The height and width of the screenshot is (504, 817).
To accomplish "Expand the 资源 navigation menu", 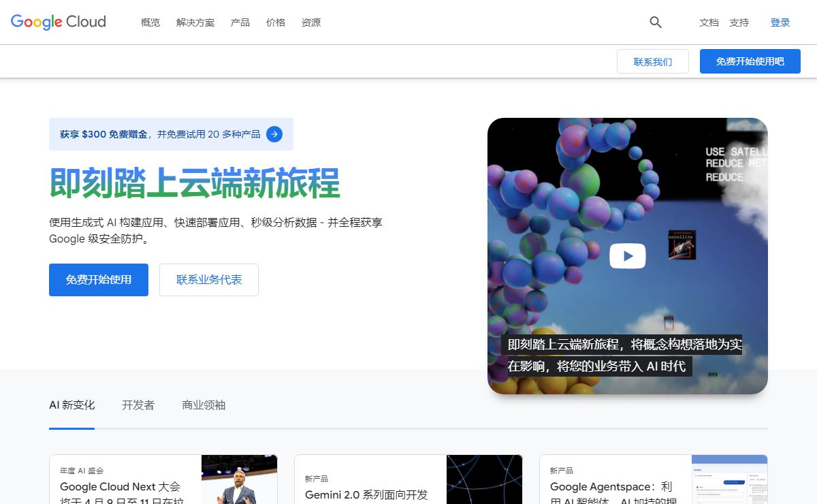I will [x=311, y=22].
